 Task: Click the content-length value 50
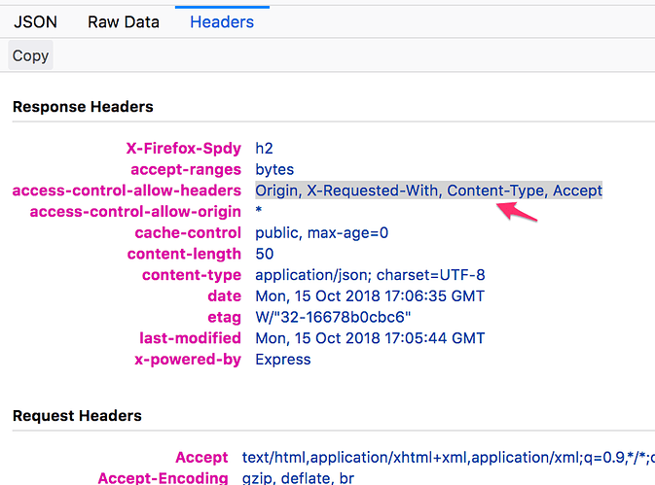click(x=265, y=254)
